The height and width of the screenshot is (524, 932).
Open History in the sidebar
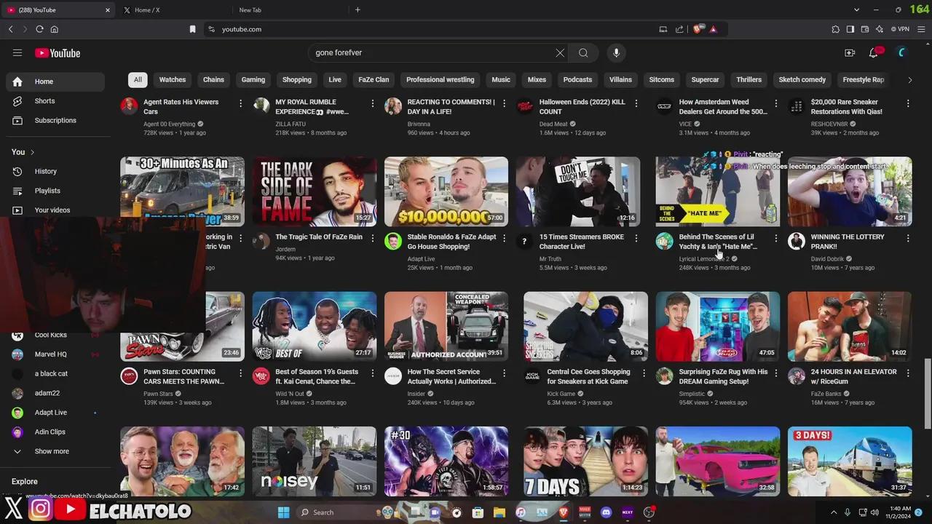tap(55, 171)
